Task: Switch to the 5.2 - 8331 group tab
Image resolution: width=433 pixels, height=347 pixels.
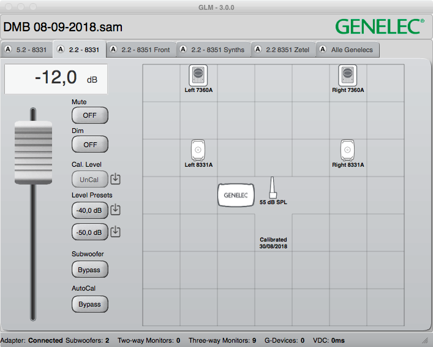Action: (26, 50)
